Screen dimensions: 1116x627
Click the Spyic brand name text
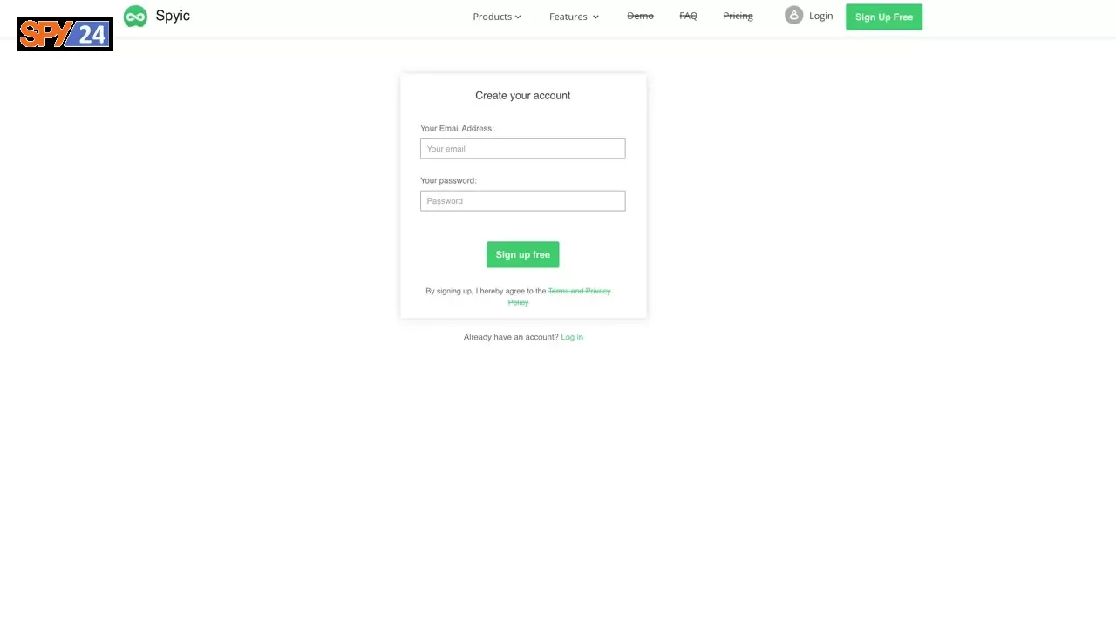[x=173, y=16]
